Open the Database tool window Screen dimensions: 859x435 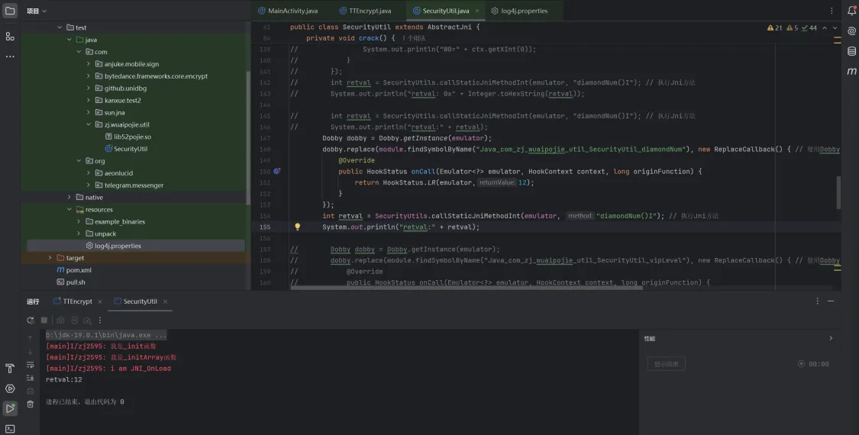tap(851, 51)
